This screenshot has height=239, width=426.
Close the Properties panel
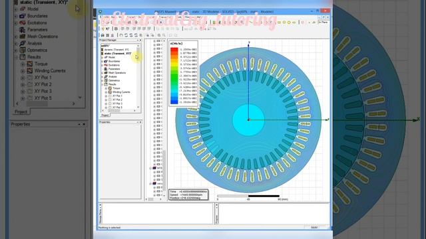click(140, 122)
